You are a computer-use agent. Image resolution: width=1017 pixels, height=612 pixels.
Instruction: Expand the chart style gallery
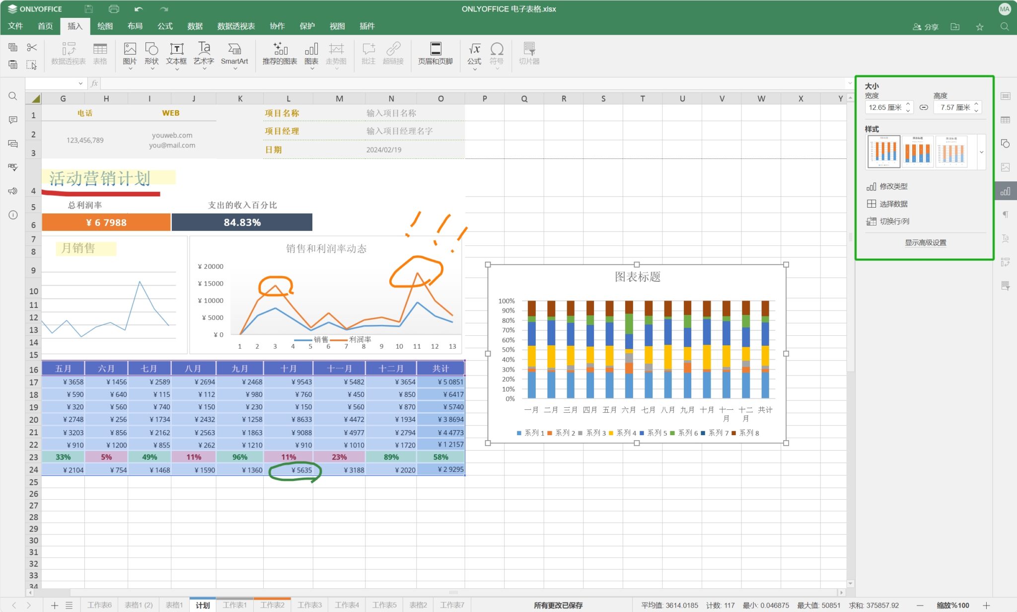(981, 152)
